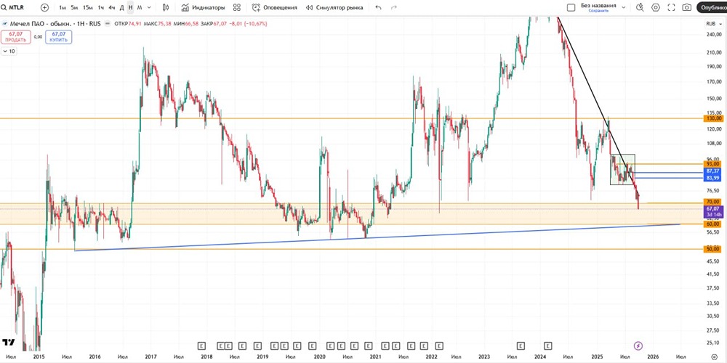Create an alert via Оповещения
Screen dimensions: 727x363
click(x=273, y=7)
